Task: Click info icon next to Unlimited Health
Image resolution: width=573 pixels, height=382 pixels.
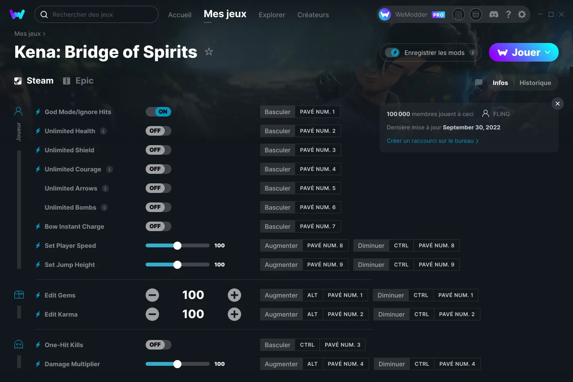Action: coord(103,131)
